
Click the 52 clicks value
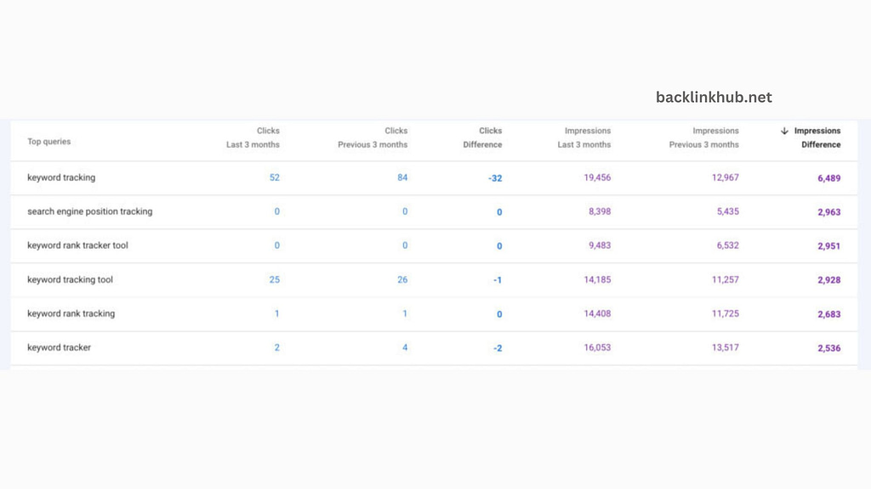273,177
